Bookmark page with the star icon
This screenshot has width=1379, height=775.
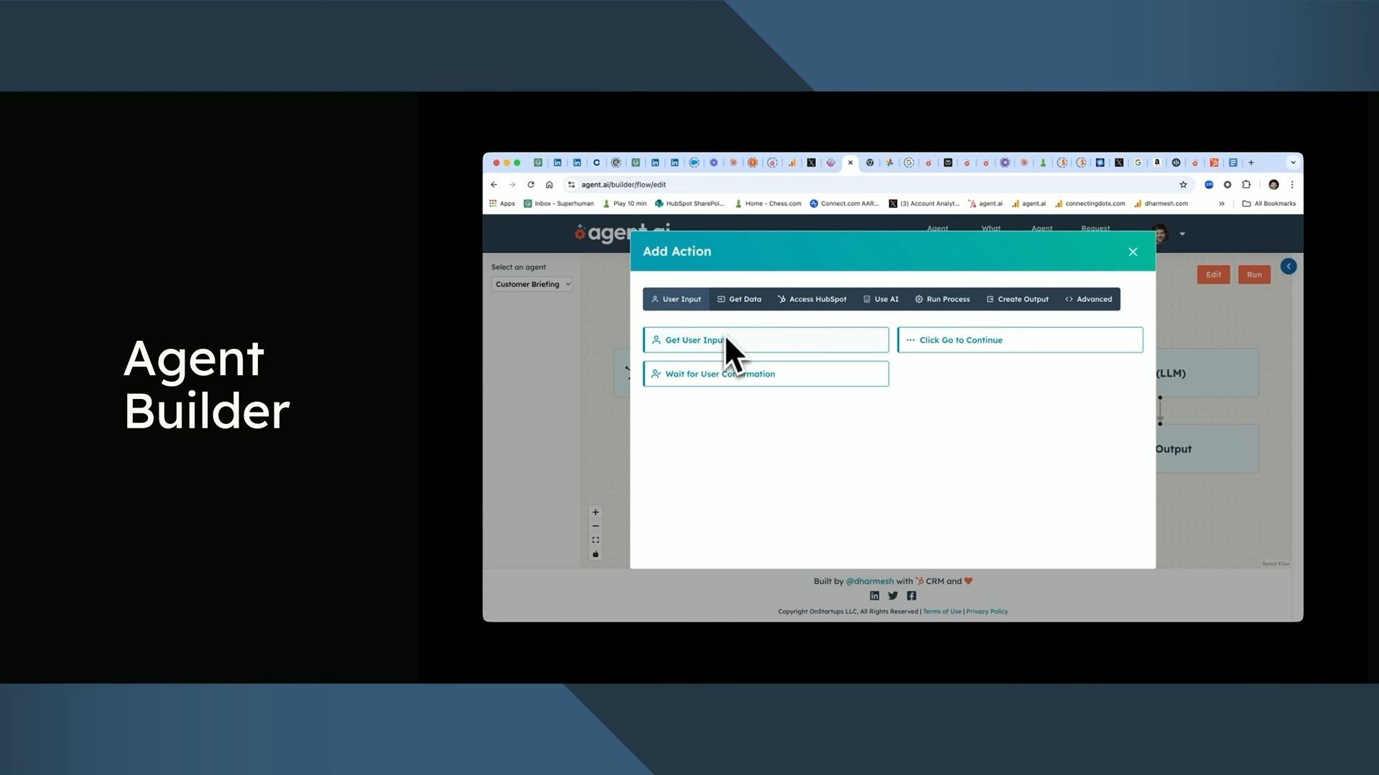1184,184
